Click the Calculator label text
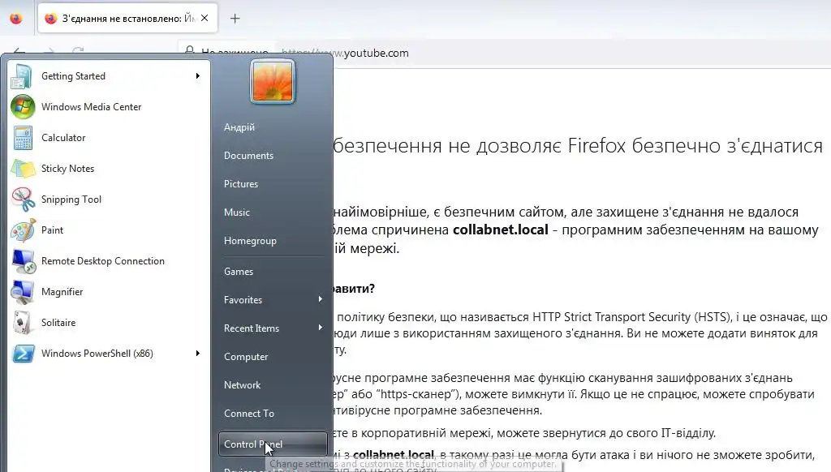This screenshot has height=472, width=831. tap(63, 138)
